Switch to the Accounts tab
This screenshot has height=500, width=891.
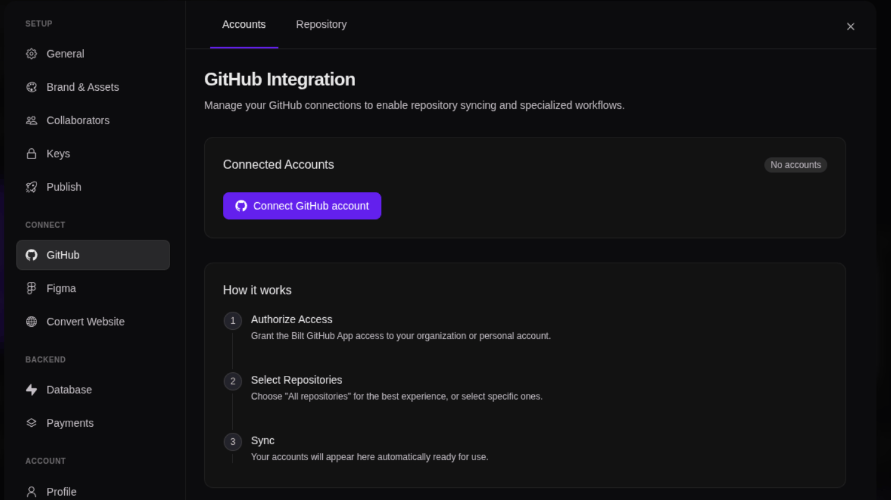tap(244, 24)
